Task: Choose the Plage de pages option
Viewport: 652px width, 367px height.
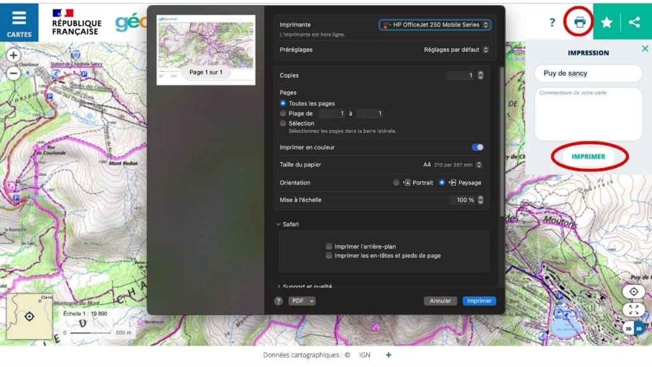Action: click(x=283, y=113)
